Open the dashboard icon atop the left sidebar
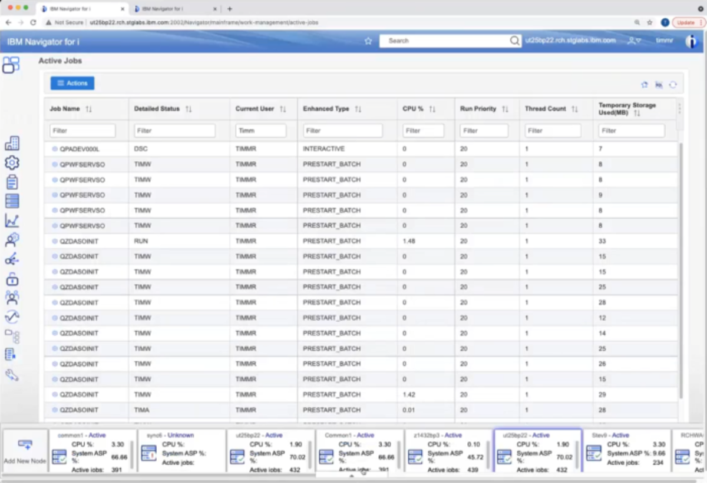 coord(11,65)
